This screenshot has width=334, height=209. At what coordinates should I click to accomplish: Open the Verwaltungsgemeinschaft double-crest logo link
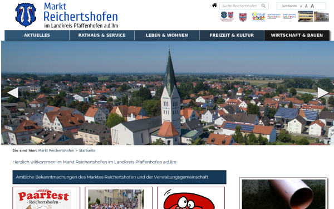click(x=227, y=16)
